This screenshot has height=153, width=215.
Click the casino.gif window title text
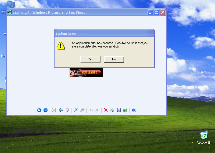(50, 12)
